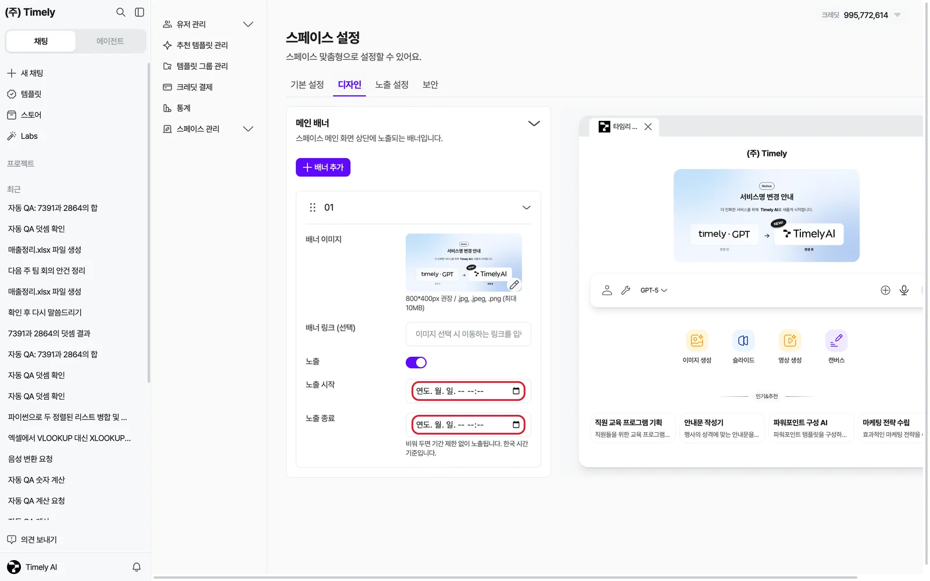
Task: Click the Timely AI profile avatar
Action: click(14, 567)
